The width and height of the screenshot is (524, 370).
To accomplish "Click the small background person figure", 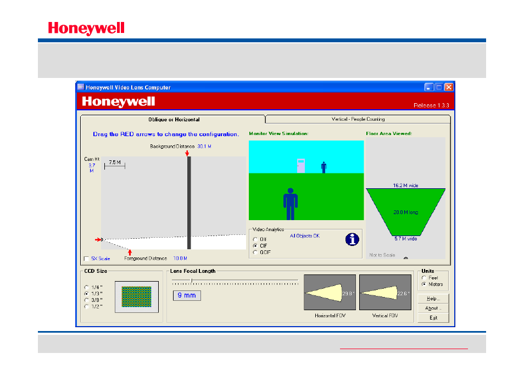I will (324, 167).
